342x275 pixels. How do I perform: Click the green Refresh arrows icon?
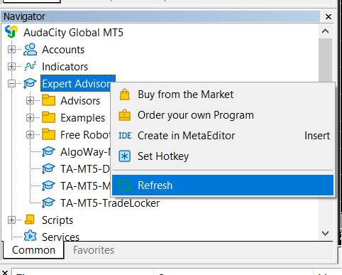(x=125, y=185)
